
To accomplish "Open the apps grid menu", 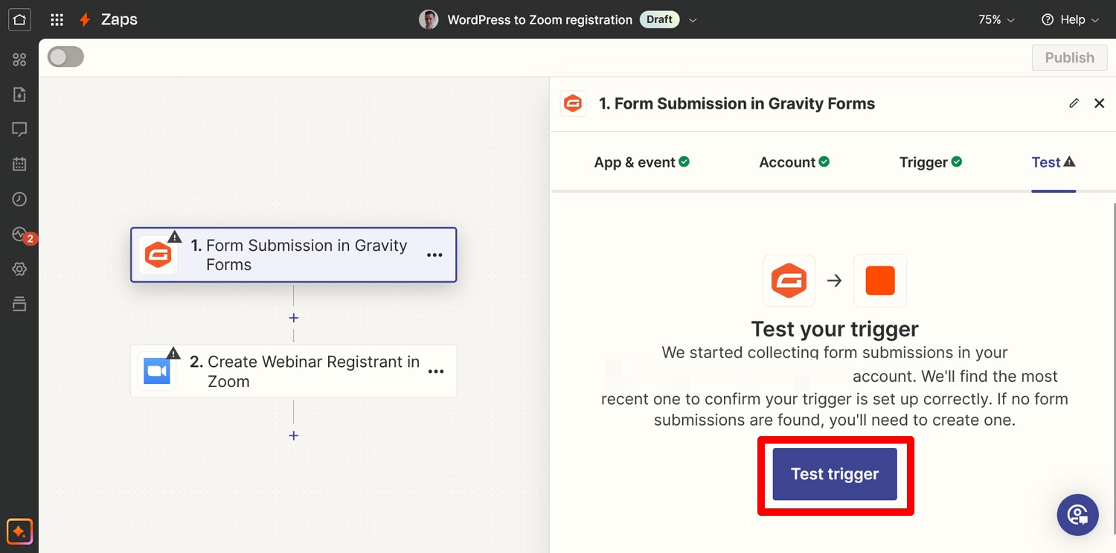I will [57, 20].
